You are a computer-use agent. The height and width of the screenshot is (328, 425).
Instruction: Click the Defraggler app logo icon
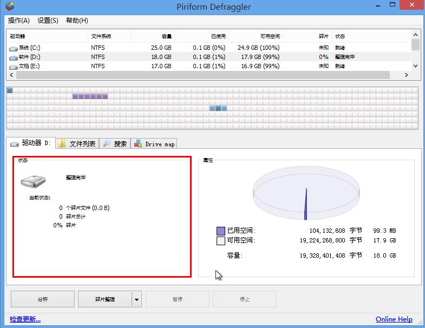[10, 6]
